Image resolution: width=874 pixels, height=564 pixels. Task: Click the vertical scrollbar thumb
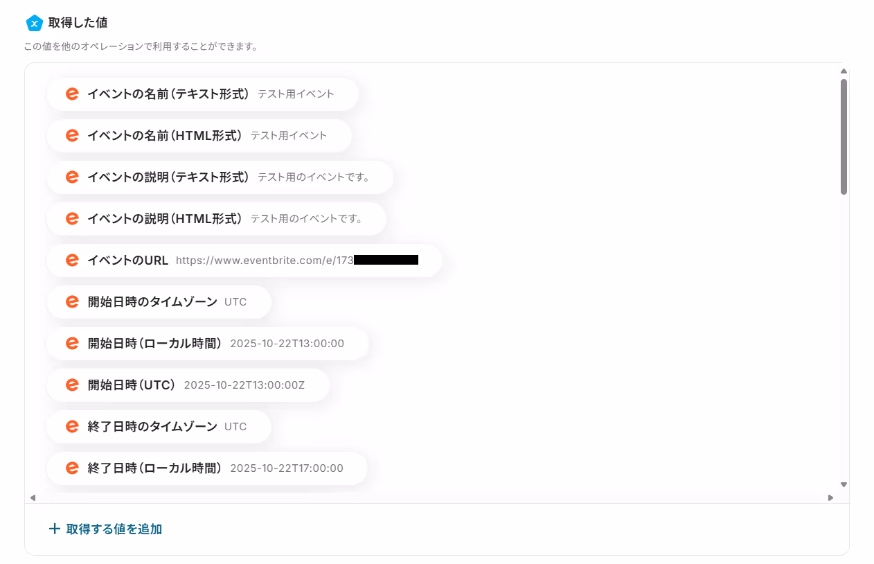pos(844,136)
